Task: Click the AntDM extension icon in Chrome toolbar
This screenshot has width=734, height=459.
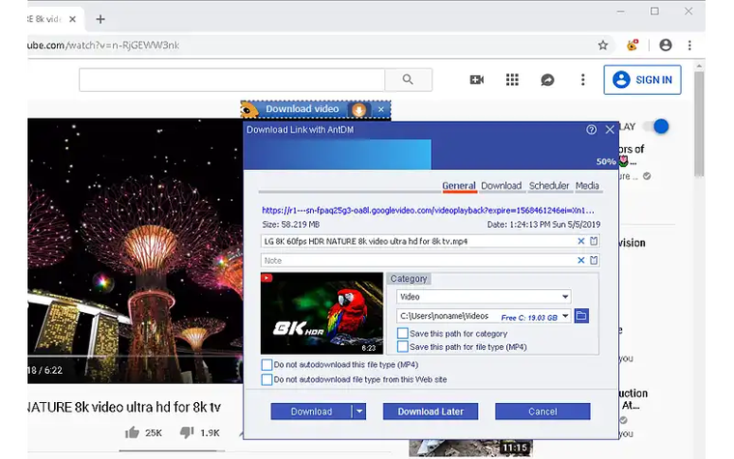Action: click(633, 45)
